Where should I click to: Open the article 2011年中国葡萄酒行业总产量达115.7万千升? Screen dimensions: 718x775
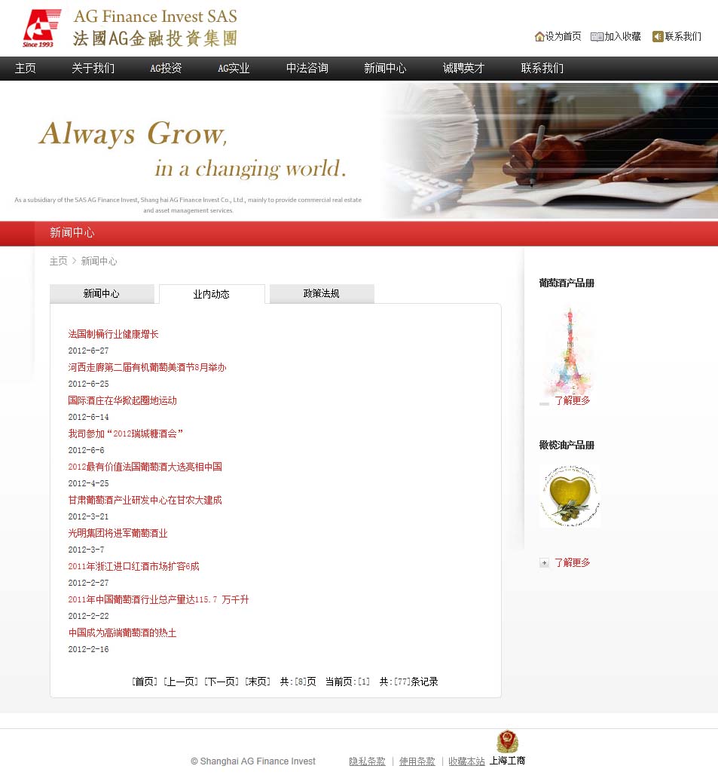[x=158, y=599]
